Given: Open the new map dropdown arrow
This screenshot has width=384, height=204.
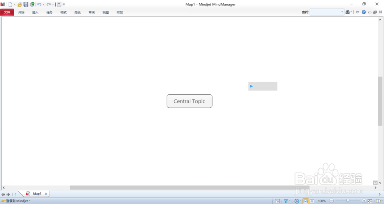Looking at the screenshot, I should (x=15, y=4).
